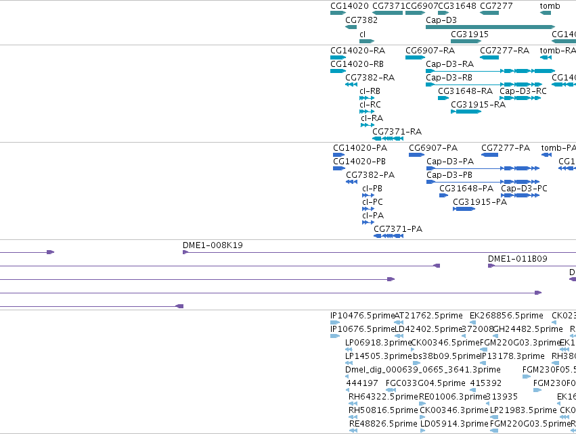
Task: Select EST RH50816.5prime
Action: coord(353,417)
